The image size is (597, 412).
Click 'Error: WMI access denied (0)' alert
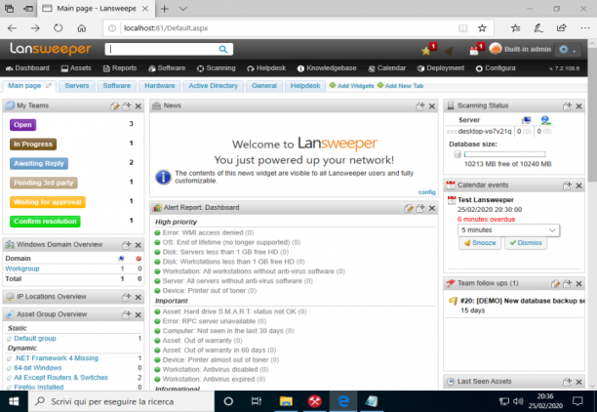pyautogui.click(x=208, y=233)
